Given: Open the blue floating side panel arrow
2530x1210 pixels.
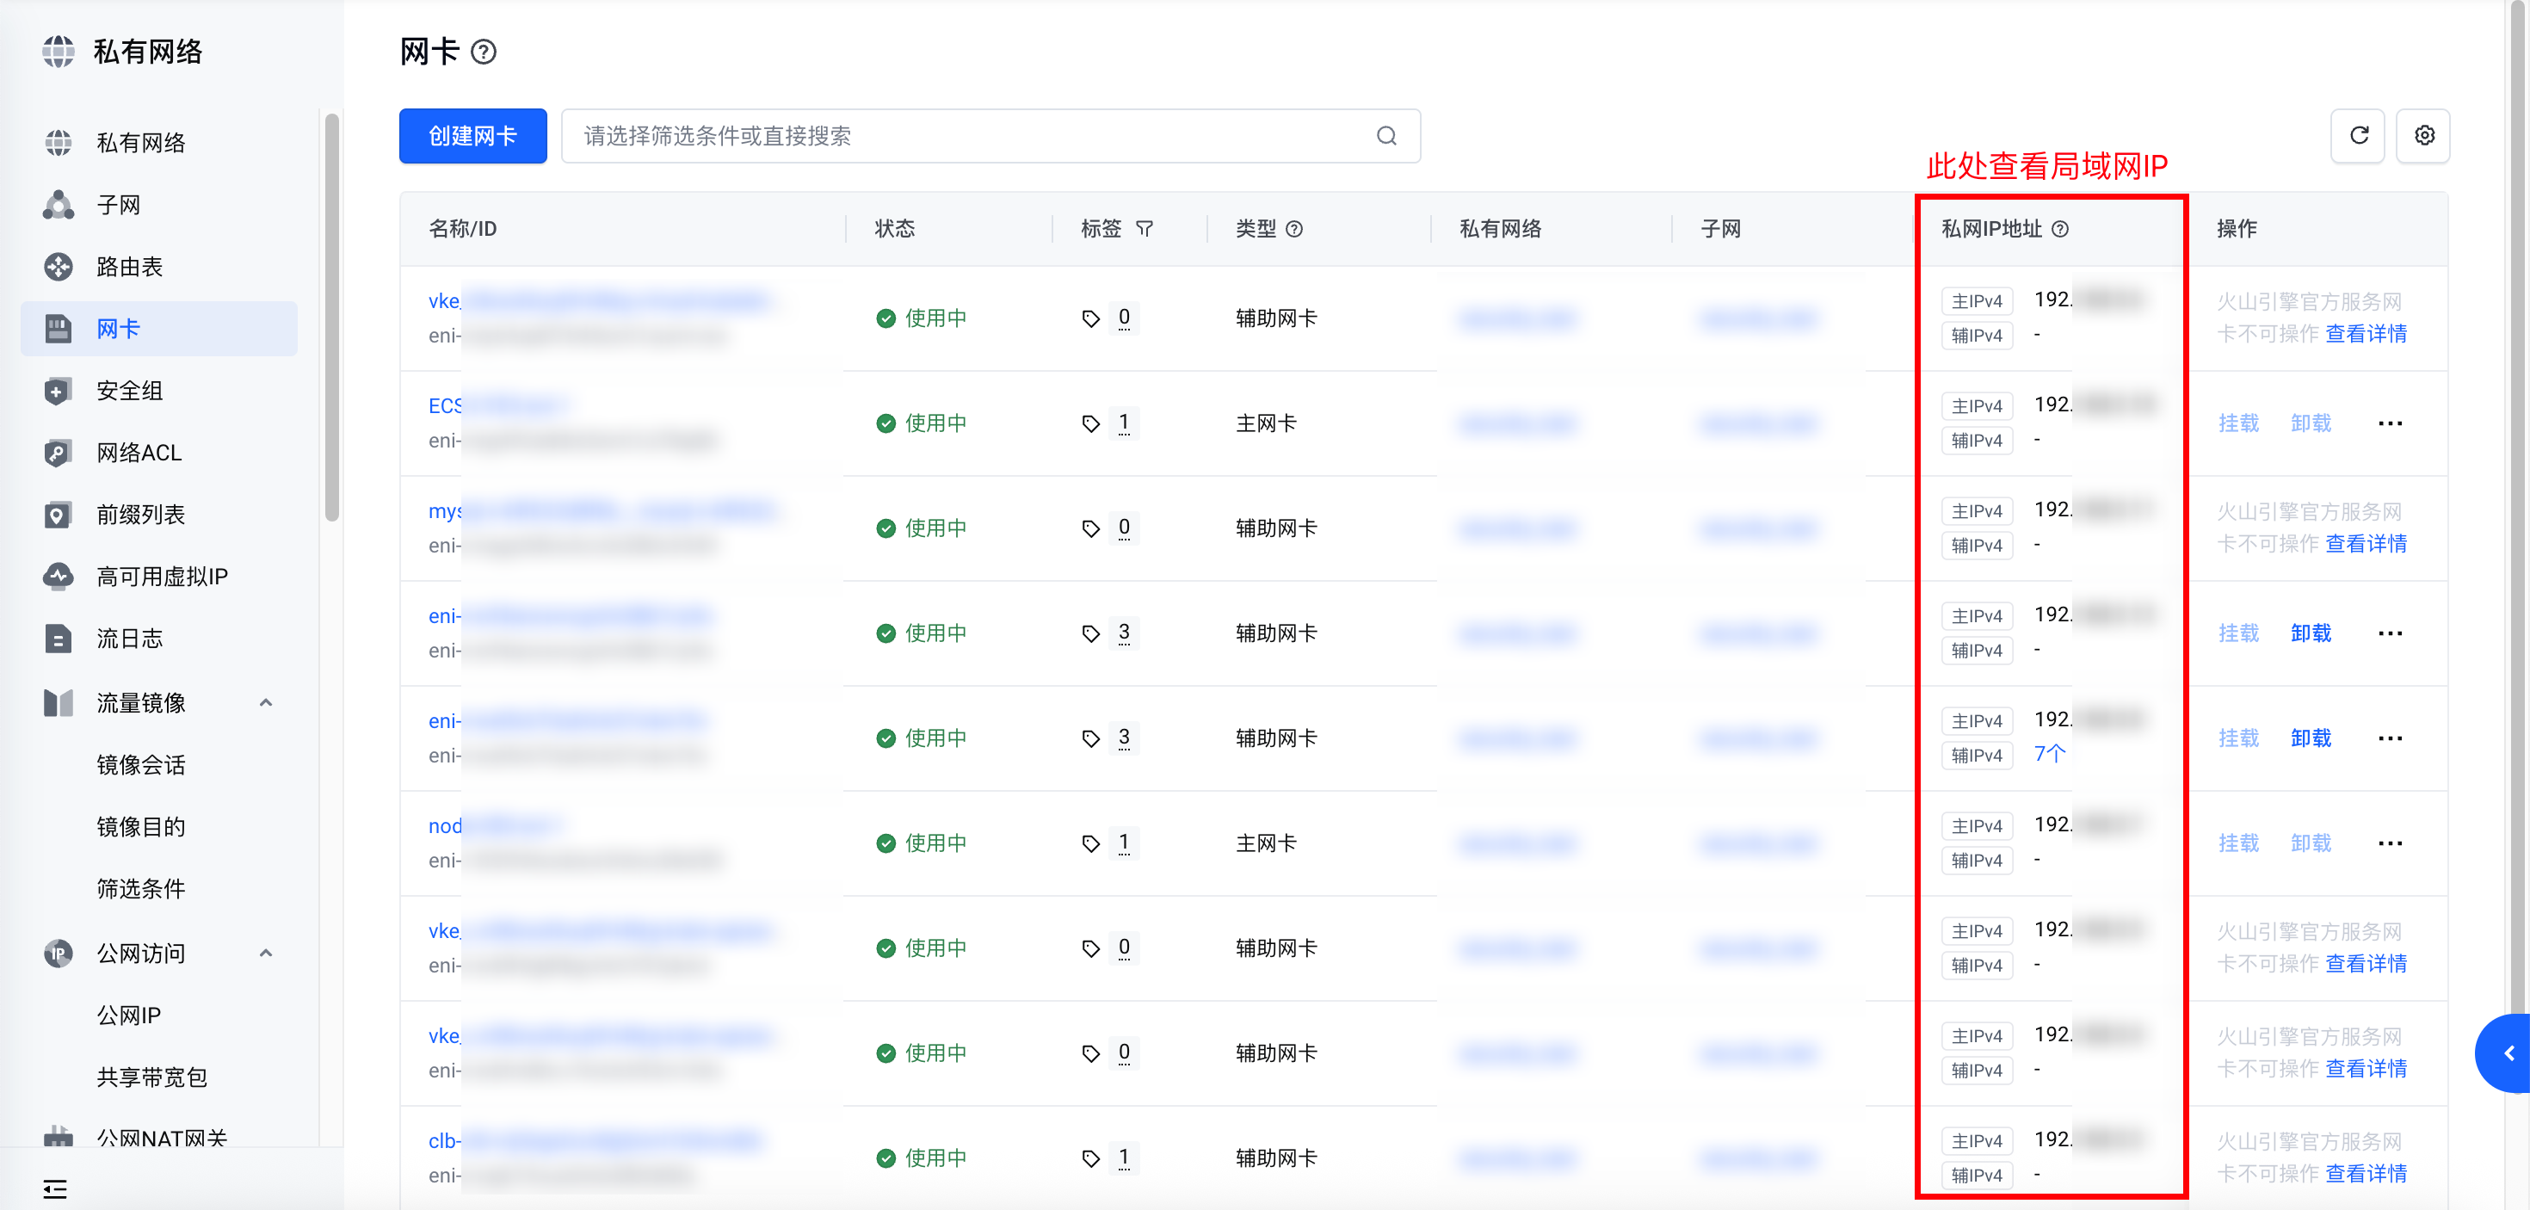Looking at the screenshot, I should click(x=2508, y=1053).
